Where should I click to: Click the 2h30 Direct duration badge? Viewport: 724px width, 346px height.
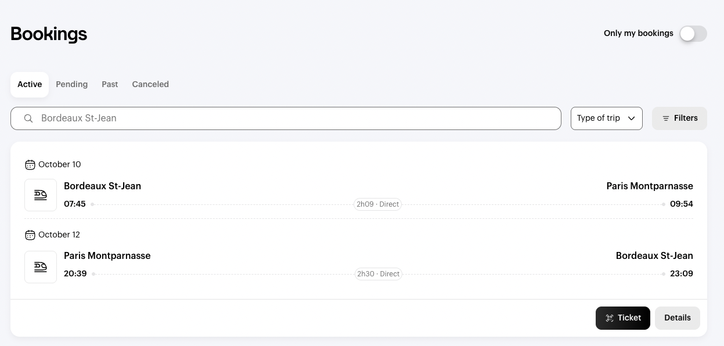point(378,274)
